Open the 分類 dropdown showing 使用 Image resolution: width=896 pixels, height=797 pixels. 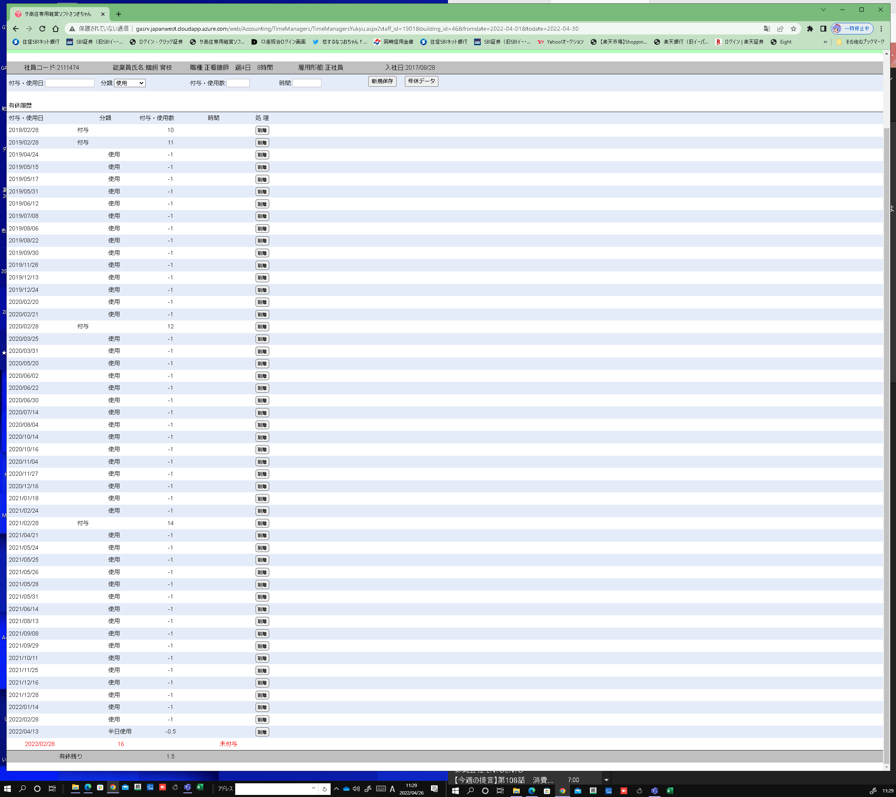[x=129, y=83]
